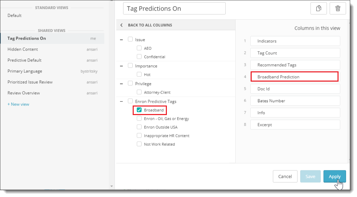Click the trash delete view icon
357x197 pixels.
click(x=338, y=9)
